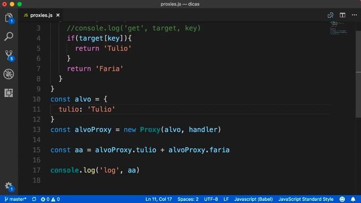361x203 pixels.
Task: Open errors and warnings count
Action: pos(50,199)
